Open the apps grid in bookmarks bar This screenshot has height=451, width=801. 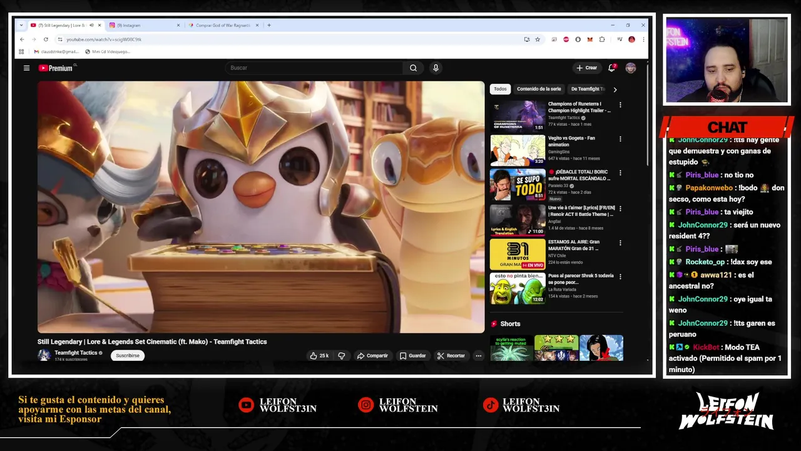pyautogui.click(x=21, y=51)
